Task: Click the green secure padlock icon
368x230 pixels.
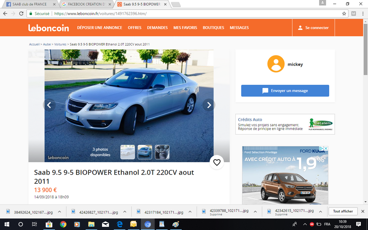Action: (31, 14)
